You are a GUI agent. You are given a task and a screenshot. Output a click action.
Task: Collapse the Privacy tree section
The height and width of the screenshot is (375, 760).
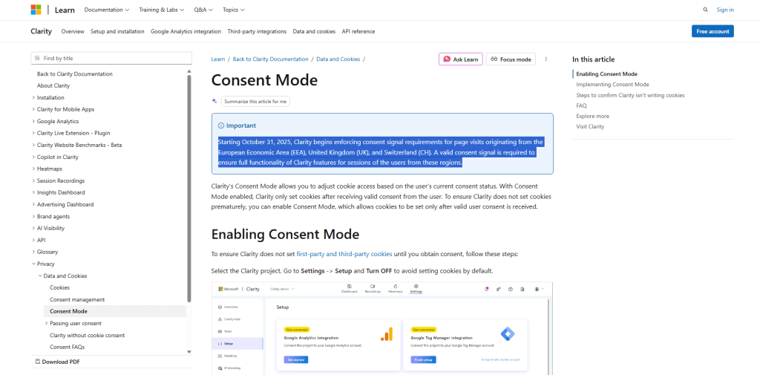[x=33, y=264]
